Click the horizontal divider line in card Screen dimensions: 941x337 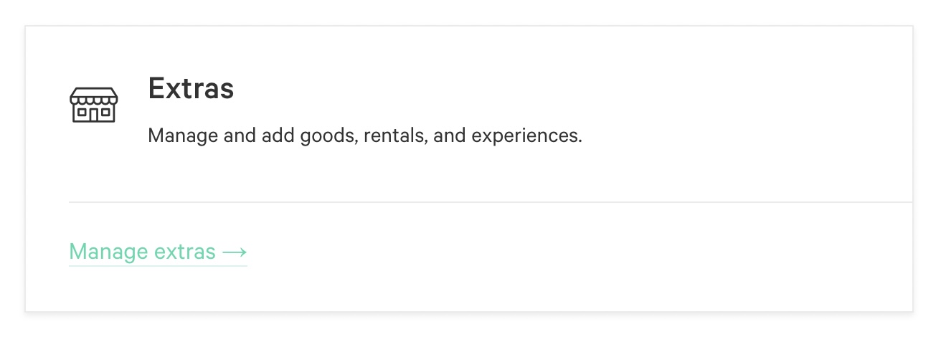click(491, 202)
